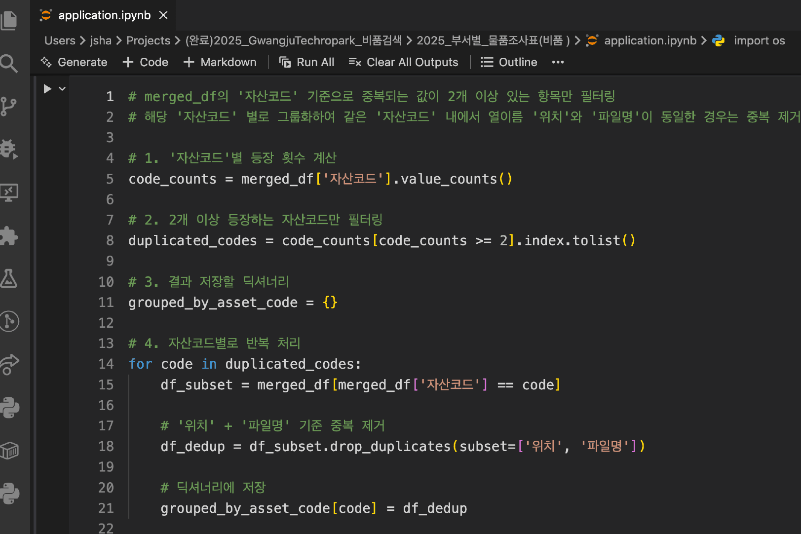Add a new Code cell
801x534 pixels.
[146, 62]
